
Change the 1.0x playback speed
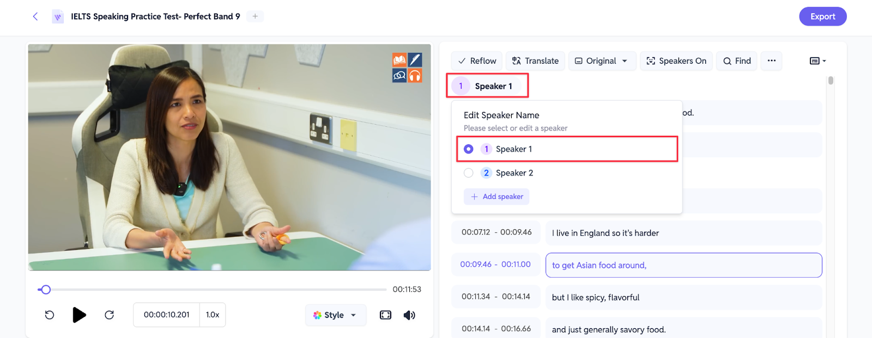pos(213,315)
